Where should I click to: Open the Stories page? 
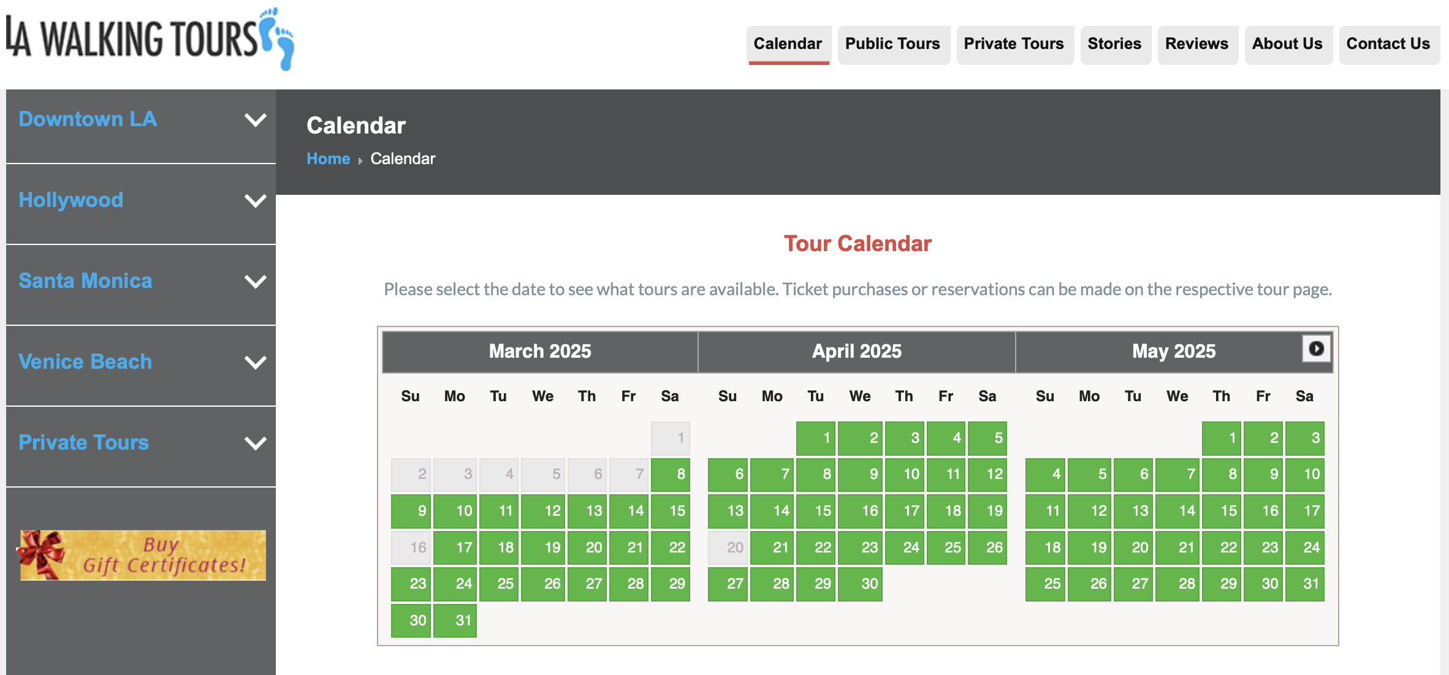[1114, 44]
